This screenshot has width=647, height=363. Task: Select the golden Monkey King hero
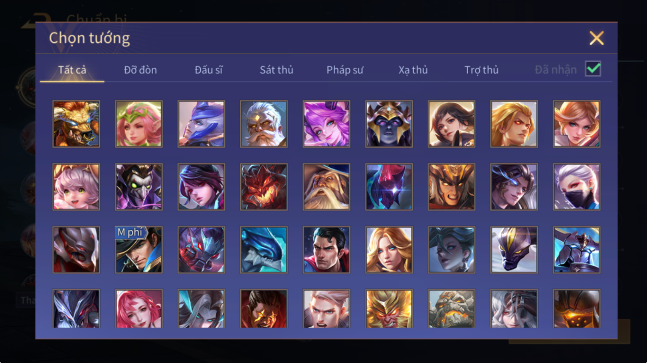coord(389,309)
